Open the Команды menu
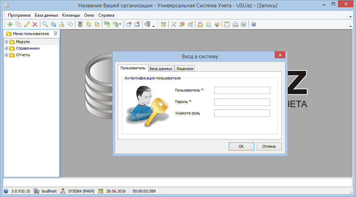Screen dimensions: 356x197 [71, 15]
